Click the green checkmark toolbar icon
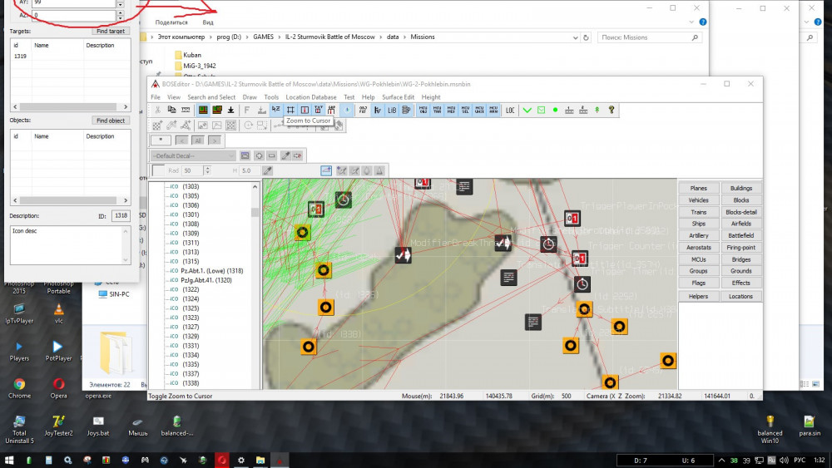The image size is (832, 468). pyautogui.click(x=527, y=110)
